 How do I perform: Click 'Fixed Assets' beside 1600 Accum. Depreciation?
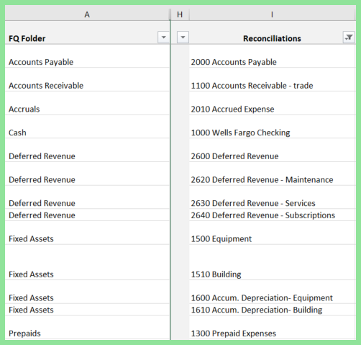[87, 292]
